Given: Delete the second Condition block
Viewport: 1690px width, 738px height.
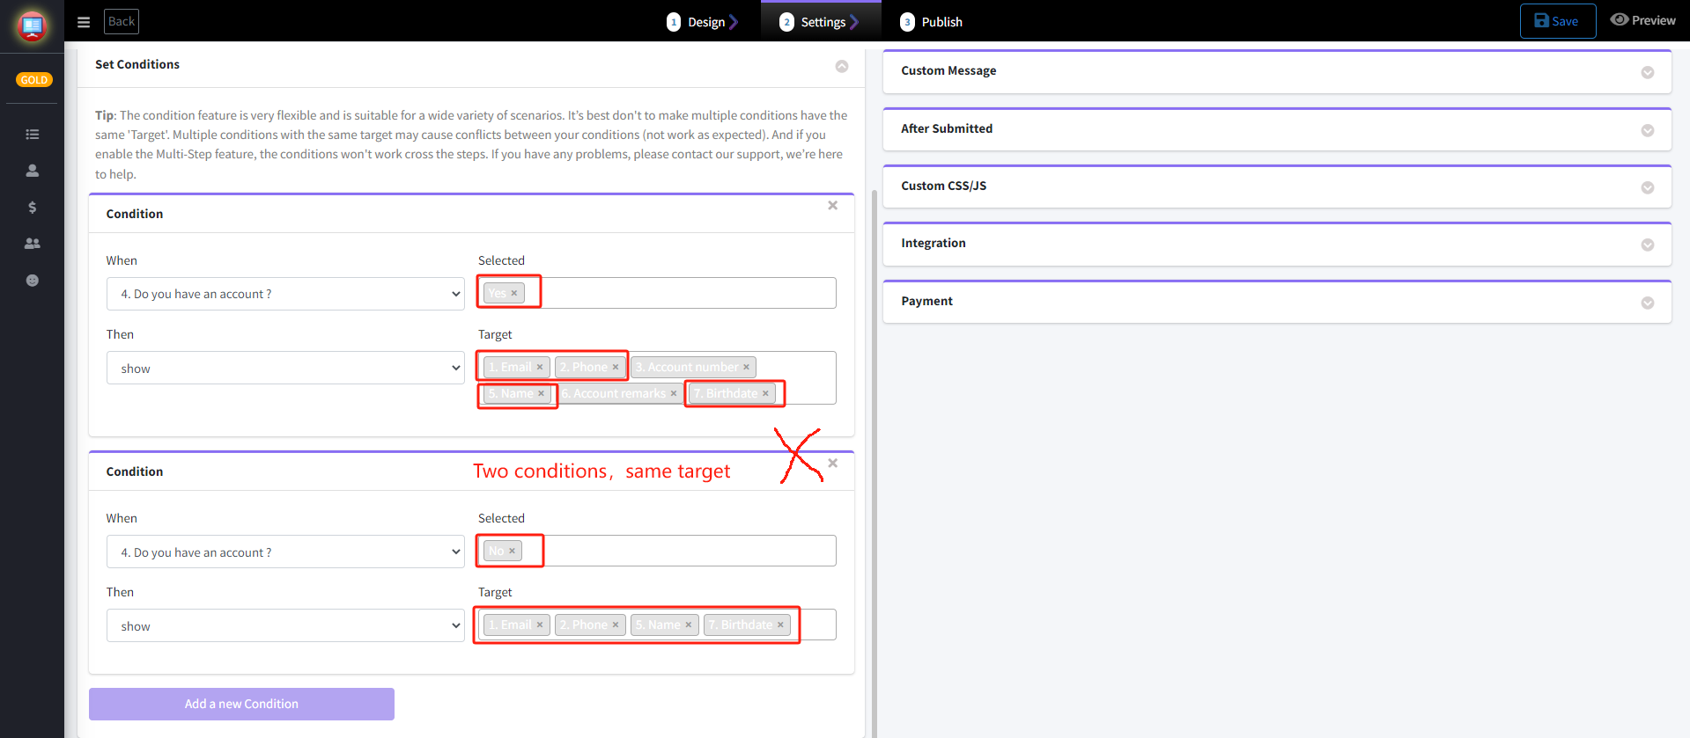Looking at the screenshot, I should (832, 463).
